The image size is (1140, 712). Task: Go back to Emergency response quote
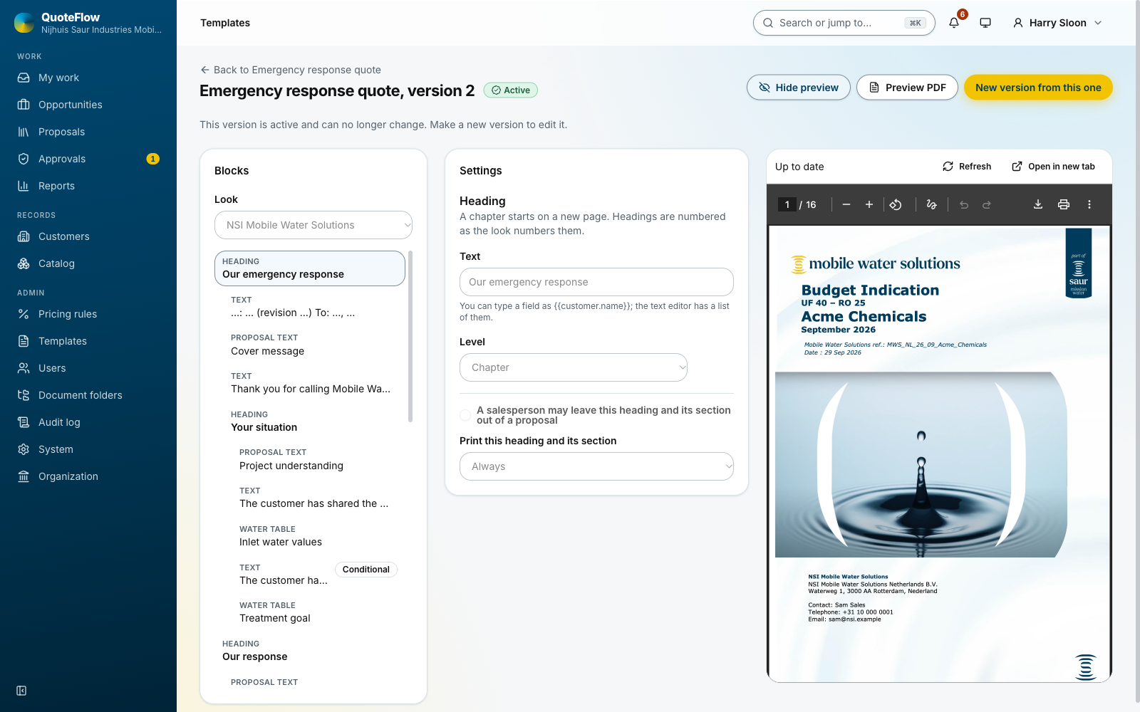(291, 70)
